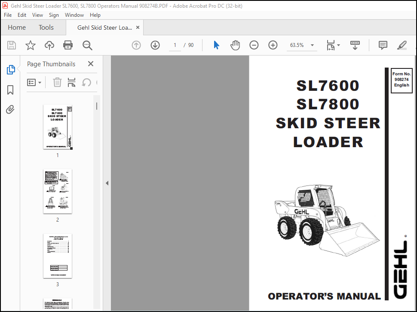Screen dimensions: 417x312
Task: Print the document with printer icon
Action: pos(68,45)
